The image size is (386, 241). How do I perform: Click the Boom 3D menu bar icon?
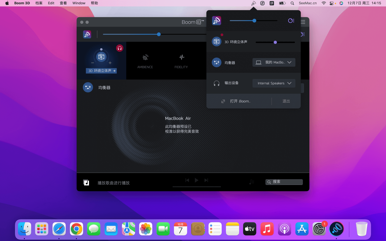coord(253,3)
